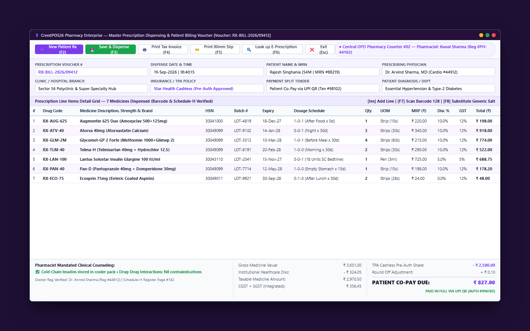530x331 pixels.
Task: Click the printer icon on Print Tax Invoice
Action: tap(145, 50)
